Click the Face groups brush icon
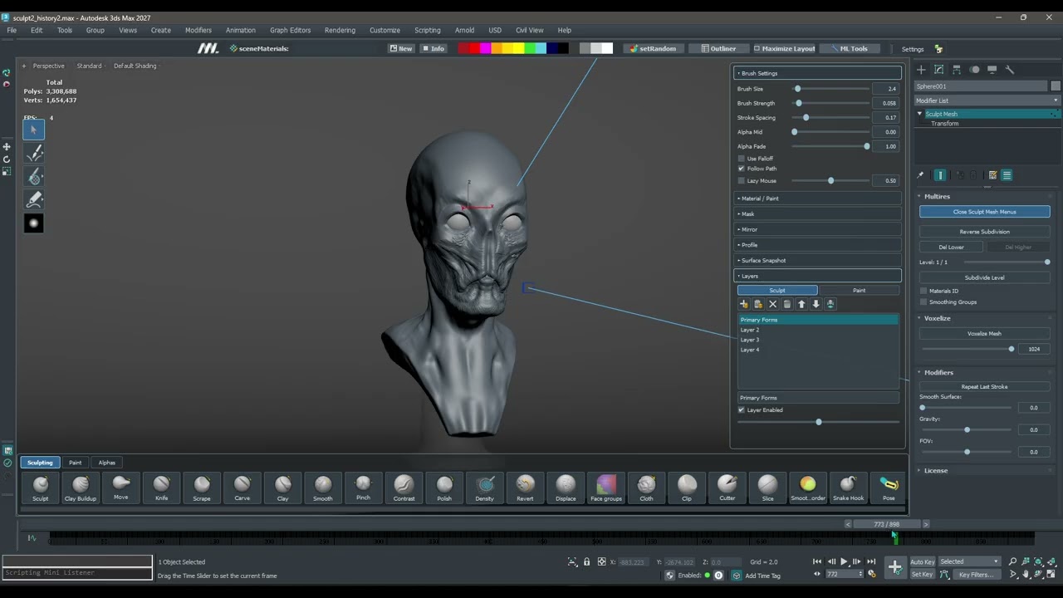The image size is (1063, 598). [606, 488]
